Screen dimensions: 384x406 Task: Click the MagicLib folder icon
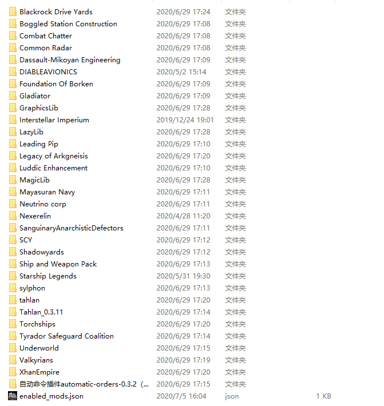click(13, 180)
